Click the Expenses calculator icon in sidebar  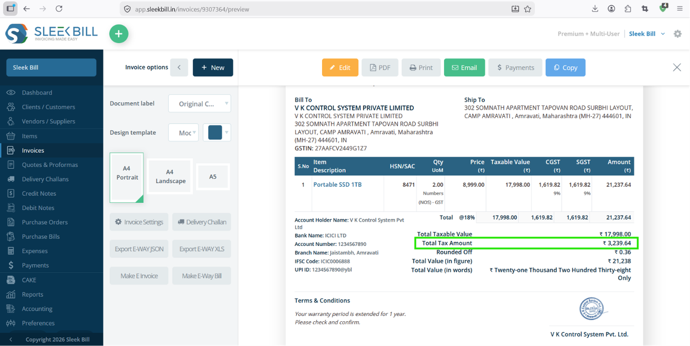[x=11, y=251]
